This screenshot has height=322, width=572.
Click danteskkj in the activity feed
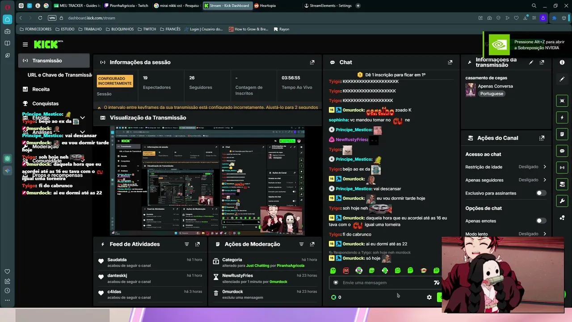coord(117,276)
